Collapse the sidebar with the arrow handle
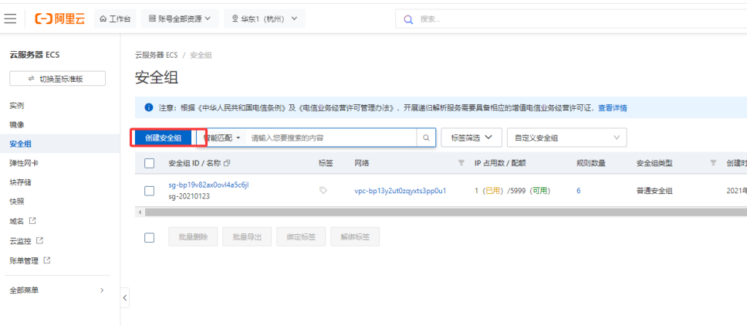Image resolution: width=747 pixels, height=326 pixels. (x=125, y=298)
